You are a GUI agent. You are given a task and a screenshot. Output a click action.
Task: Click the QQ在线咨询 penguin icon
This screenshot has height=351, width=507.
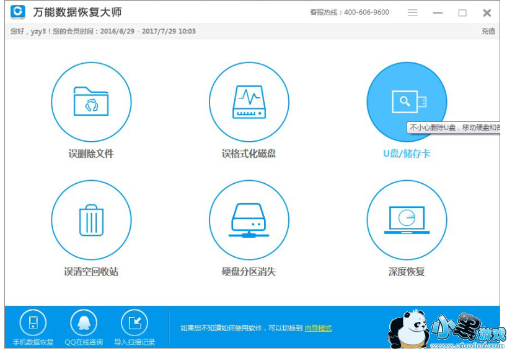pyautogui.click(x=83, y=323)
